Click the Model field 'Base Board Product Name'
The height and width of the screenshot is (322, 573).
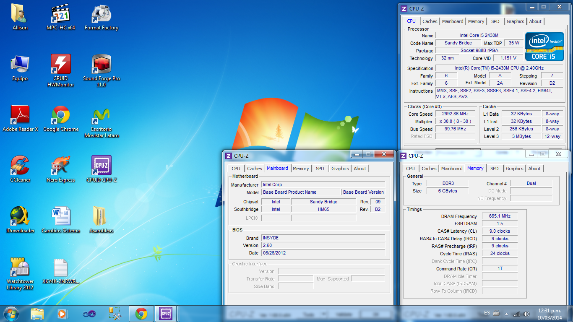coord(300,192)
